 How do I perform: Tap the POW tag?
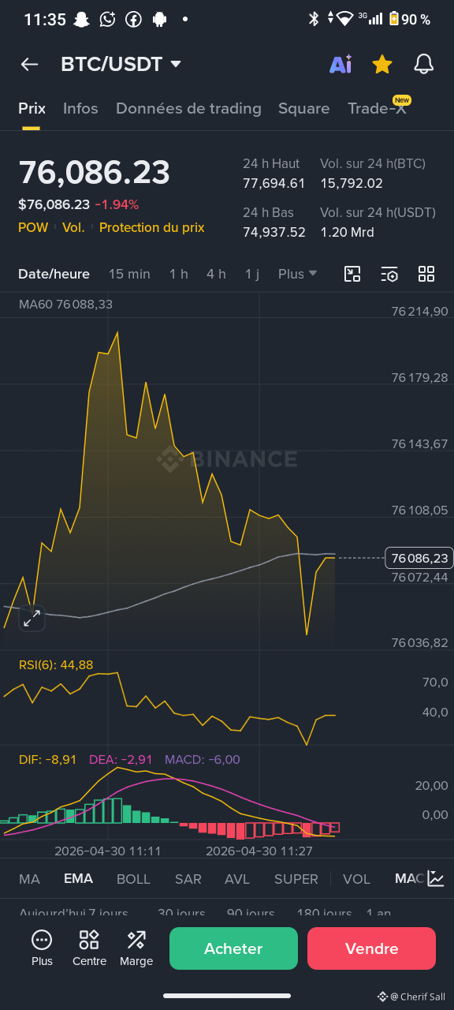pyautogui.click(x=33, y=227)
